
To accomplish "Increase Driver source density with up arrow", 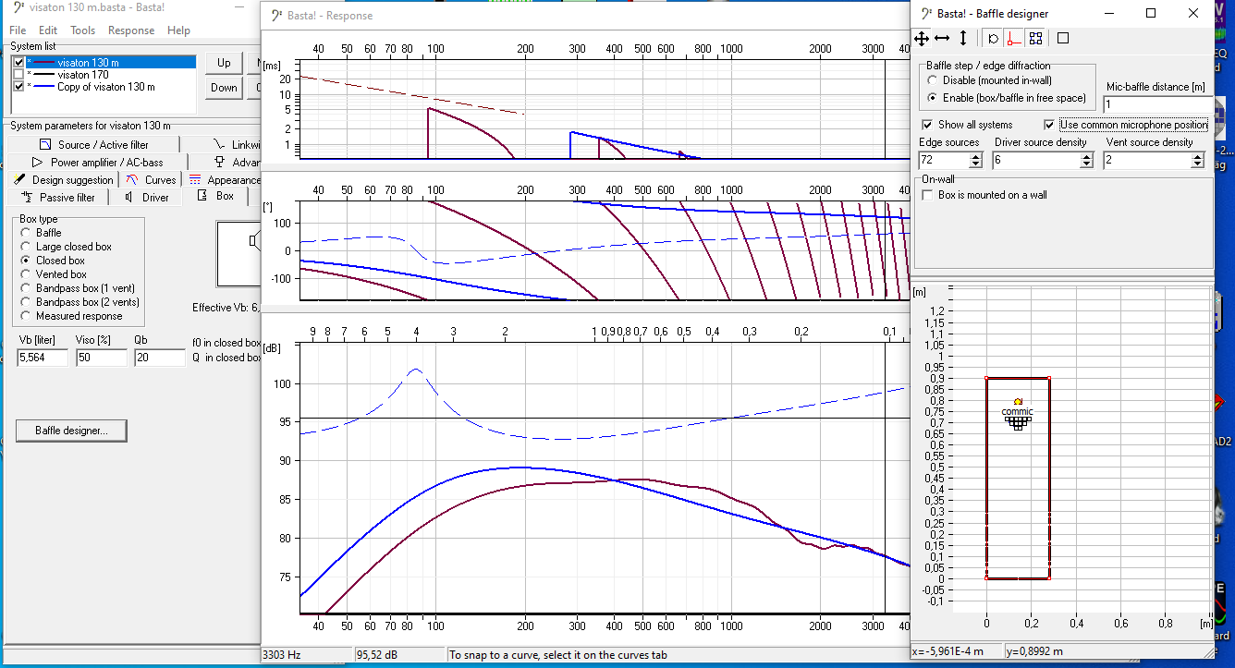I will click(1087, 156).
